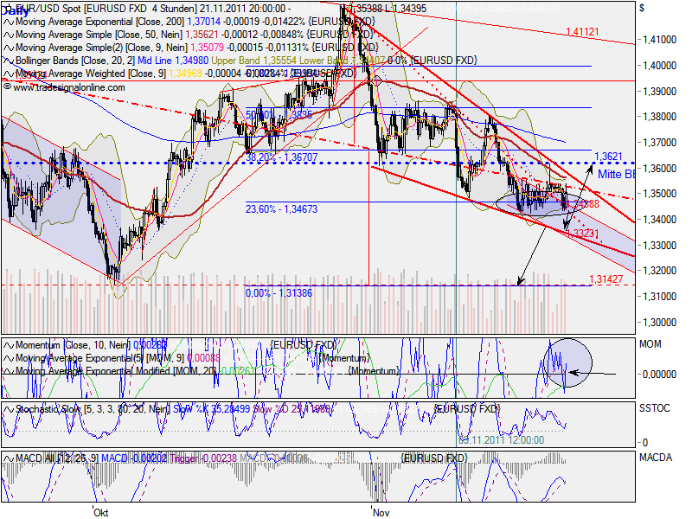Click the SSTOC panel label
692x519 pixels.
pyautogui.click(x=654, y=407)
